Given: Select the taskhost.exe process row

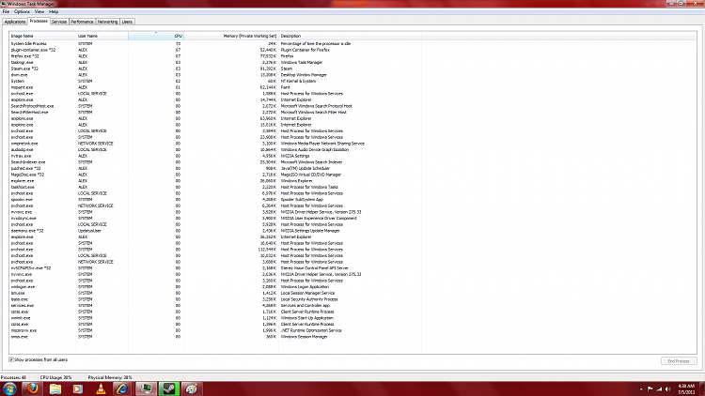Looking at the screenshot, I should click(216, 188).
